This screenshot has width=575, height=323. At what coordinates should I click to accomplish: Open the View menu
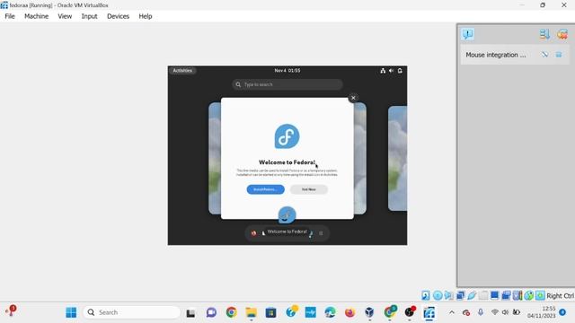point(65,16)
